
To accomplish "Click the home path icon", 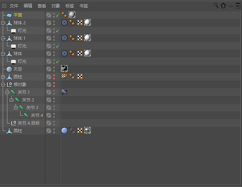I will [223, 6].
